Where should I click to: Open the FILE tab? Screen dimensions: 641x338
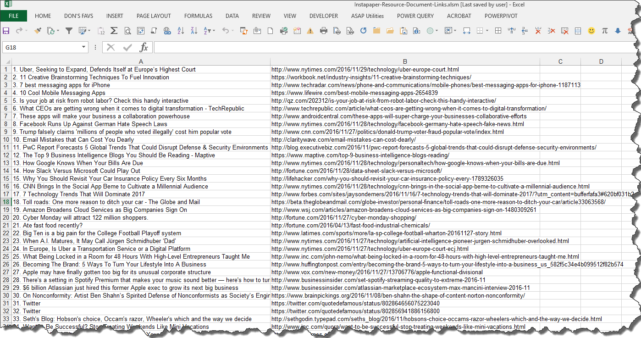pos(13,16)
